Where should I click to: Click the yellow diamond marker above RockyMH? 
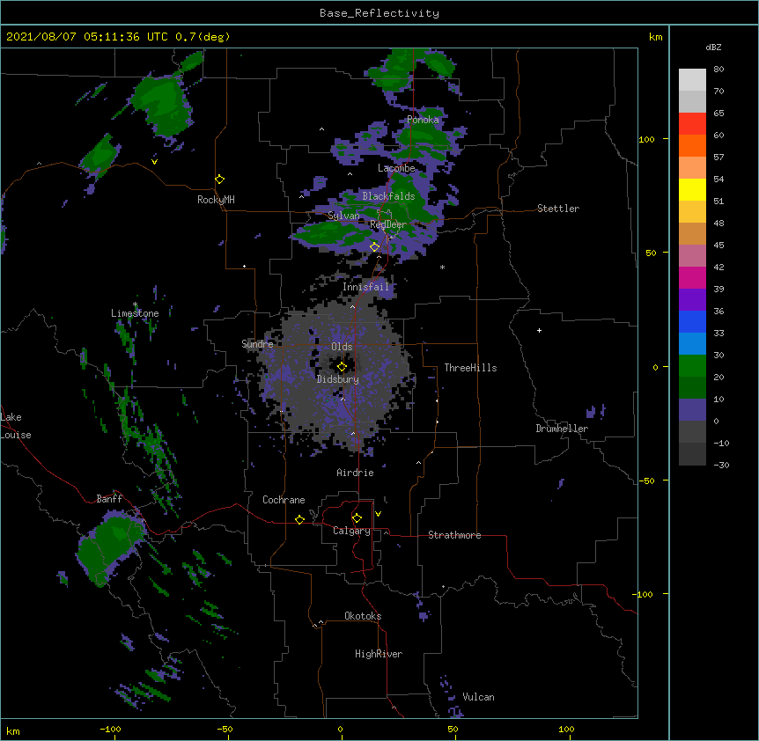pos(220,180)
